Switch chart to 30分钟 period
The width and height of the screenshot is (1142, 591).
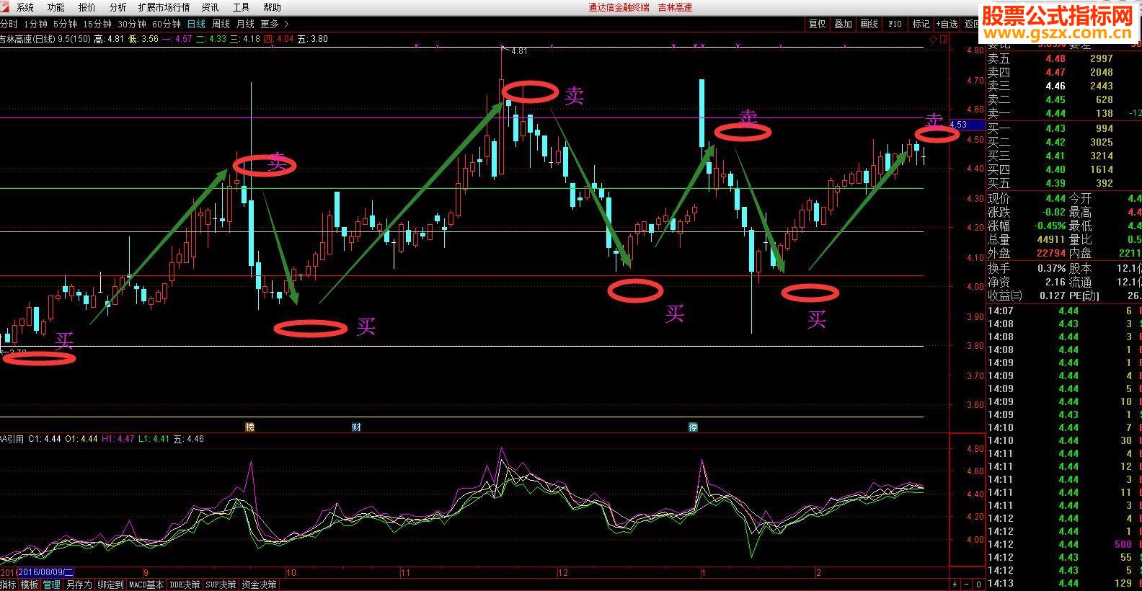point(132,24)
